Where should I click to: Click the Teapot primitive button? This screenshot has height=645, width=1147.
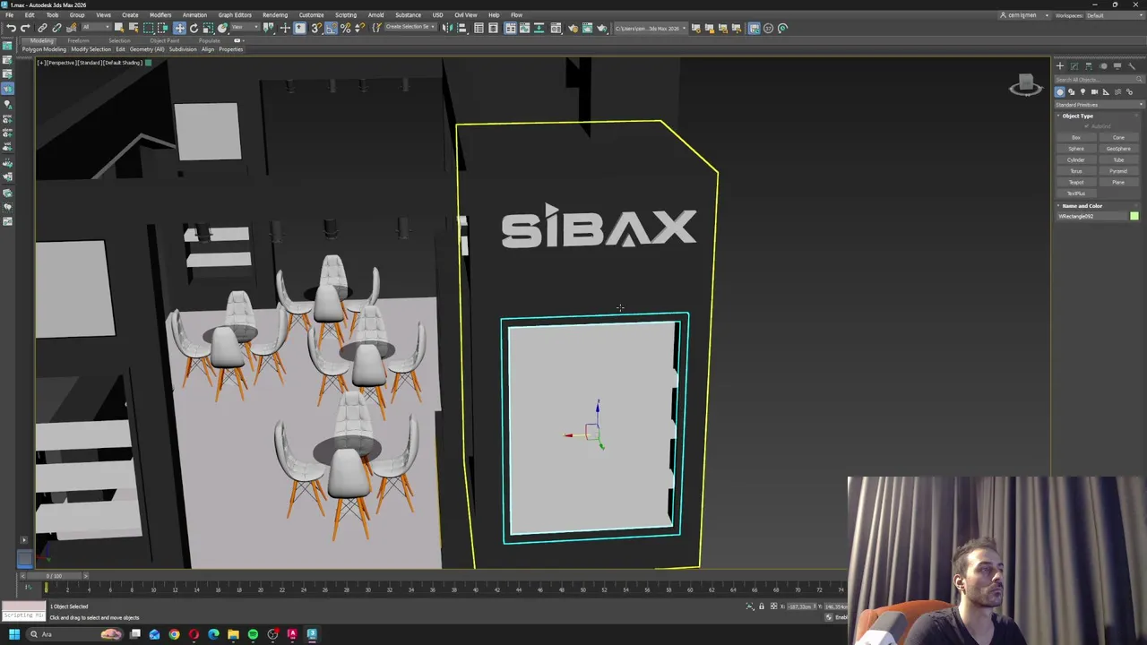[x=1076, y=183]
